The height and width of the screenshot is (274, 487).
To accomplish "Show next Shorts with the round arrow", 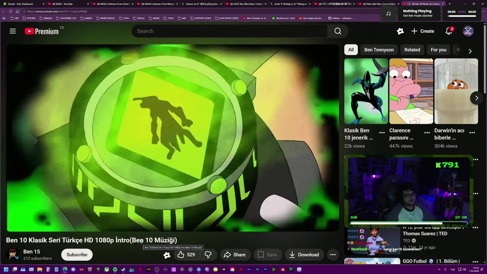I will 476,98.
